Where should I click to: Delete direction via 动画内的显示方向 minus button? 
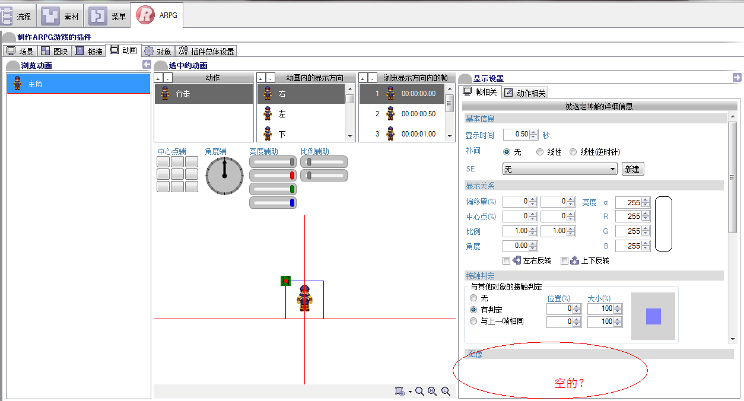[270, 78]
